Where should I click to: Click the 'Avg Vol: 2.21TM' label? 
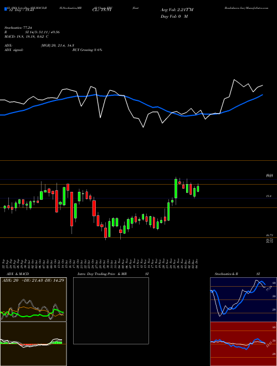click(177, 10)
